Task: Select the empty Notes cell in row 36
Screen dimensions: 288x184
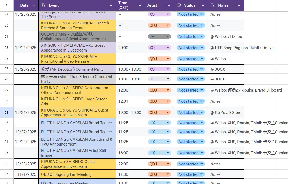Action: [x=226, y=164]
